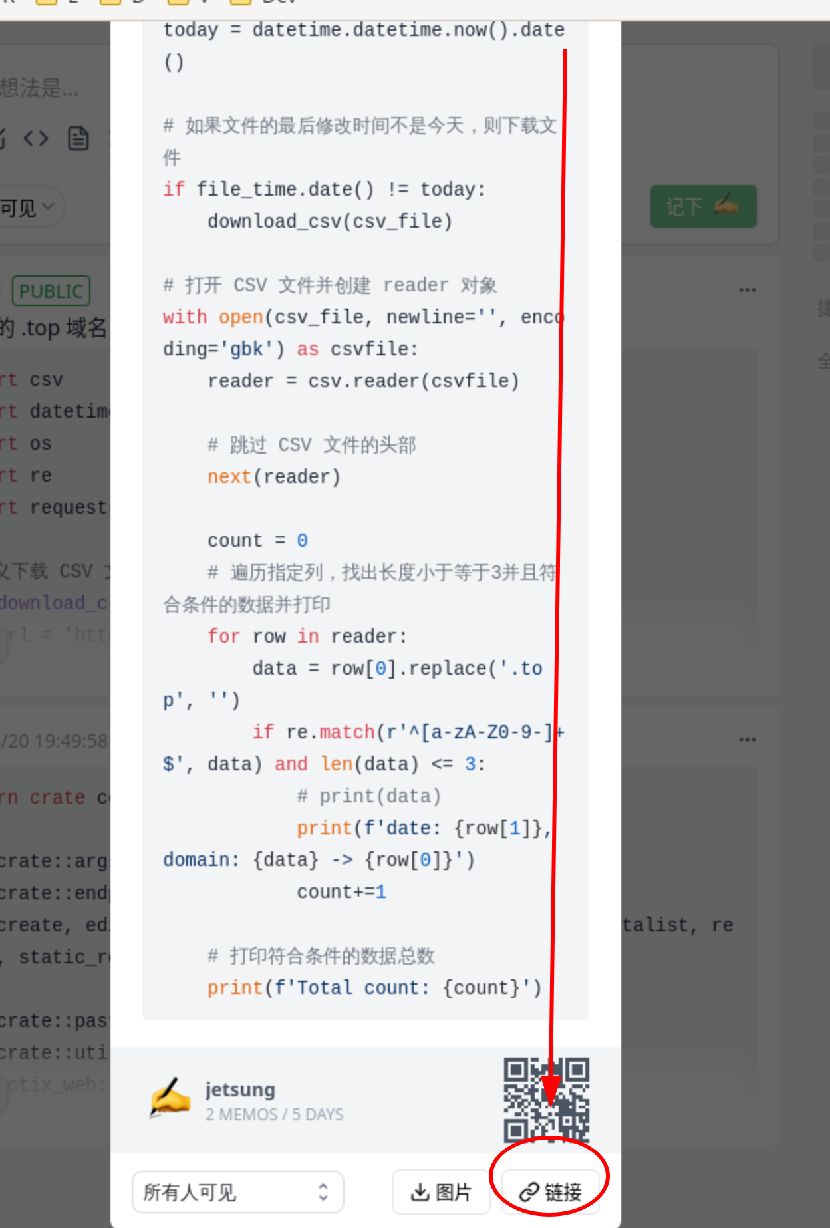Open the 所有人可见 visibility dropdown
830x1228 pixels.
(237, 1192)
